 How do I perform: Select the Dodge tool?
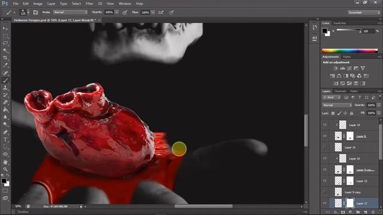coord(5,124)
